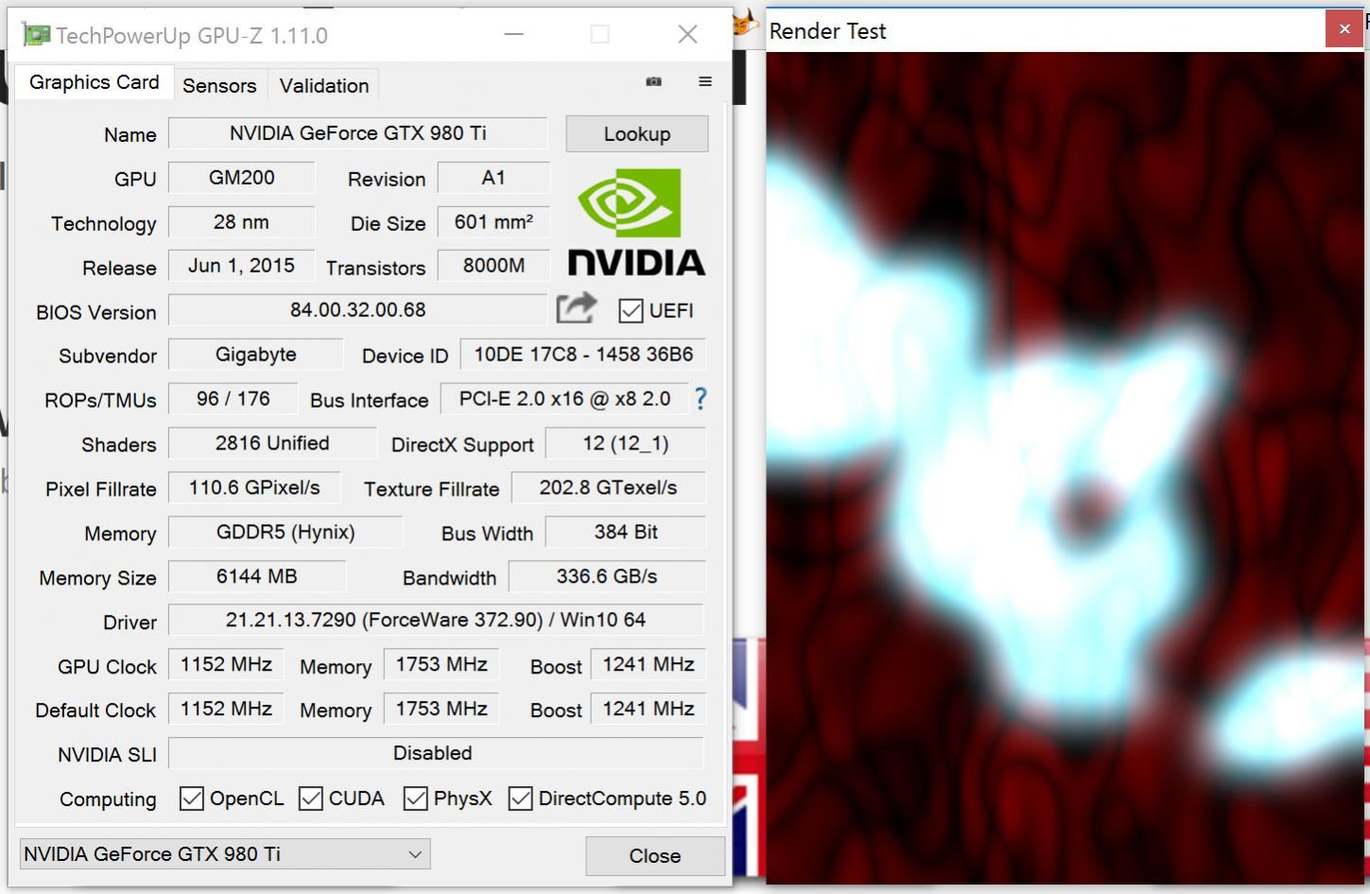Click the Revision value A1
The width and height of the screenshot is (1370, 894).
coord(494,178)
